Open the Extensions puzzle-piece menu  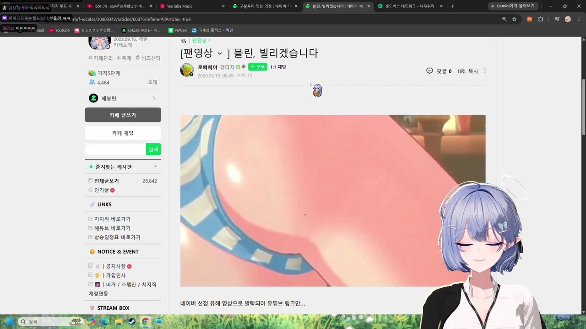(541, 19)
